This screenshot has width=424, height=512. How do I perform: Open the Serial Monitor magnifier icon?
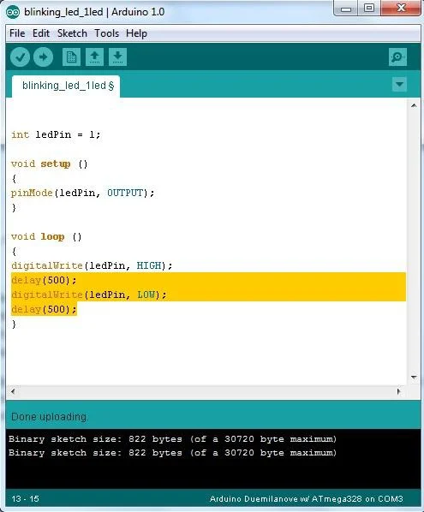tap(397, 57)
